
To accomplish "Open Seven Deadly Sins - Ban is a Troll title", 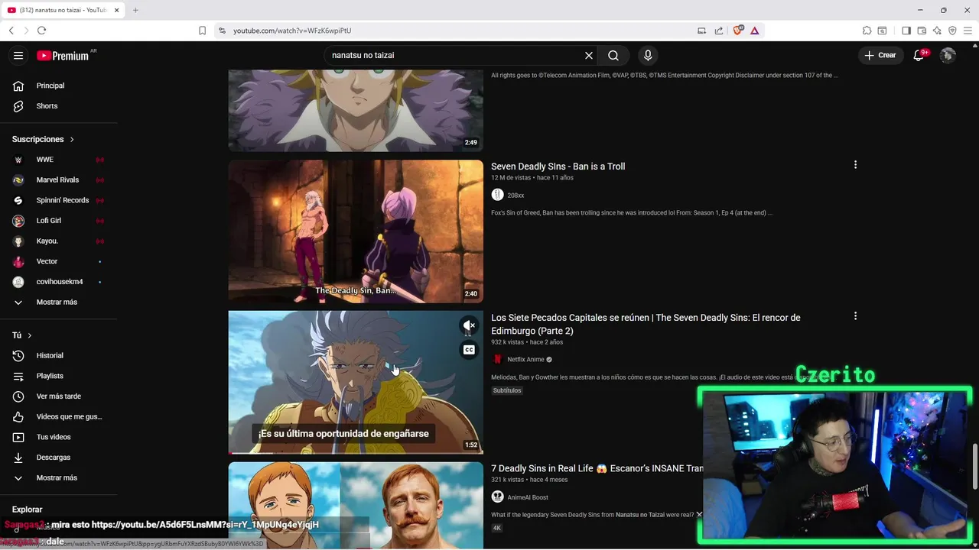I will coord(558,167).
